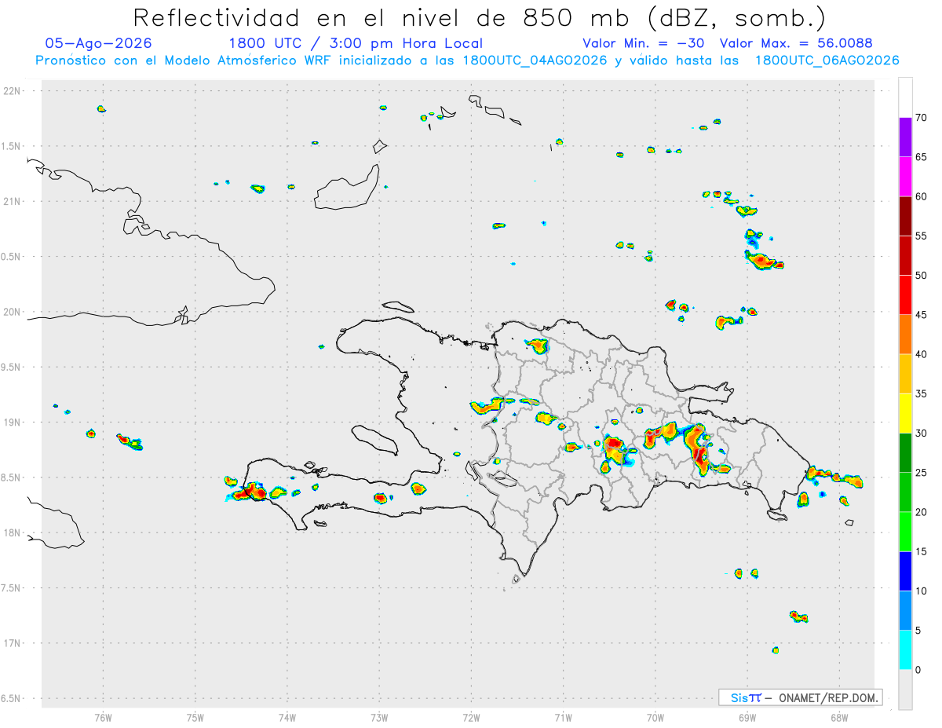Click the longitude label "72W"
The height and width of the screenshot is (728, 942).
click(x=471, y=718)
